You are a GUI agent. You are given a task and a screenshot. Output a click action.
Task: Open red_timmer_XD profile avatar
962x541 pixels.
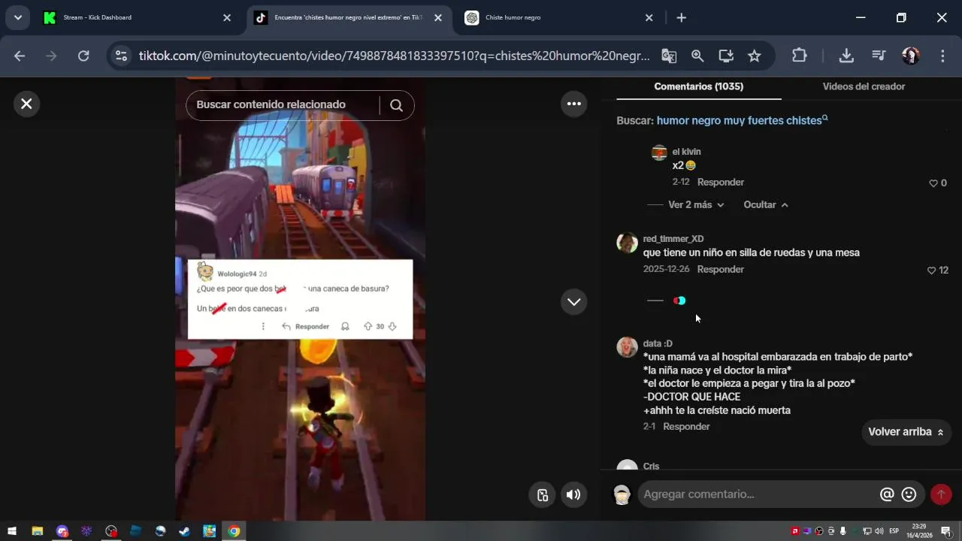point(627,243)
